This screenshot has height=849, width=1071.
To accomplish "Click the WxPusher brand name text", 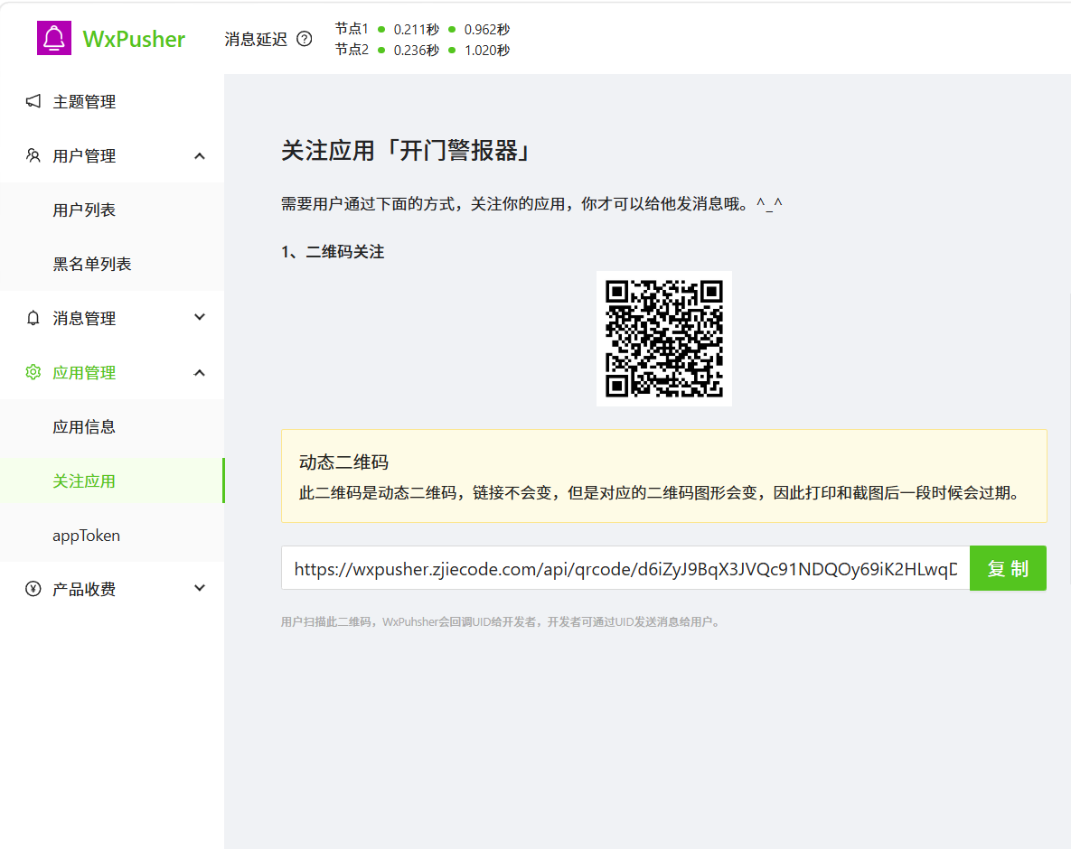I will (x=134, y=39).
